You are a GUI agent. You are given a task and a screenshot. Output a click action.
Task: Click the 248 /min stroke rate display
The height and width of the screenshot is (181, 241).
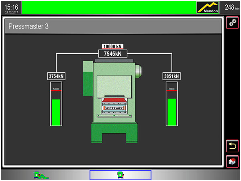point(230,7)
